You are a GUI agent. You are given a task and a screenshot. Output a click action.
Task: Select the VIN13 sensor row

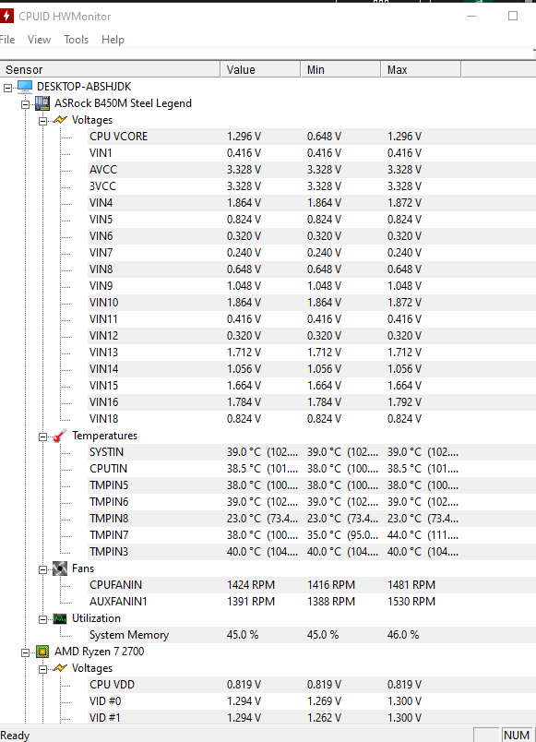point(312,352)
